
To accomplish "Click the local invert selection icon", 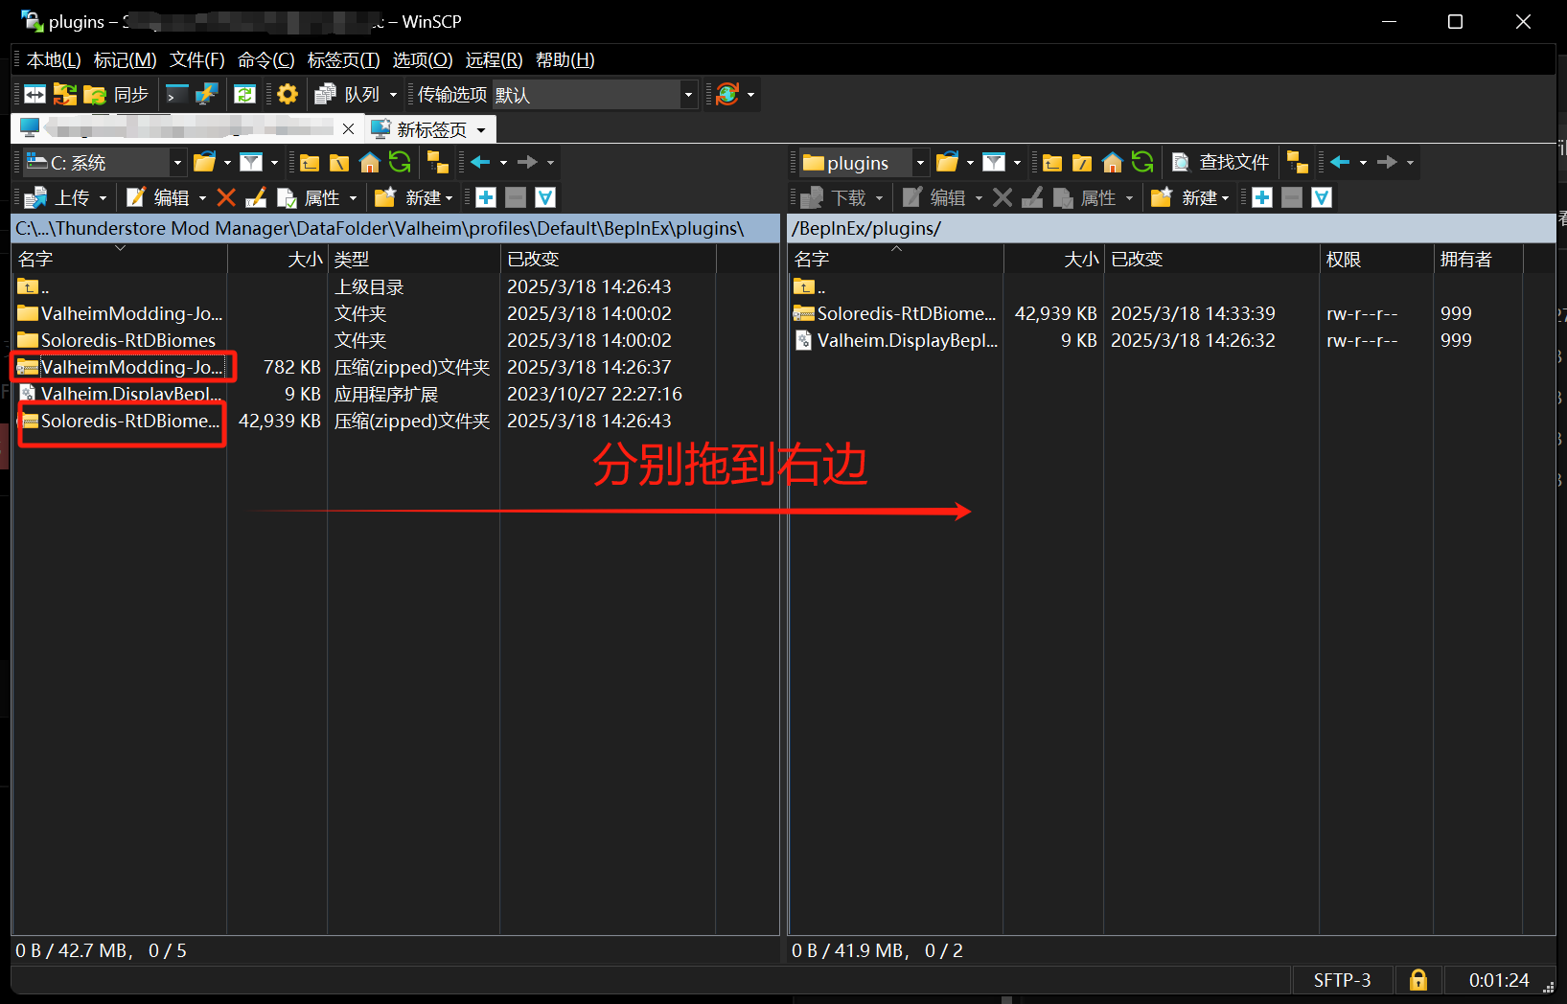I will click(x=545, y=197).
